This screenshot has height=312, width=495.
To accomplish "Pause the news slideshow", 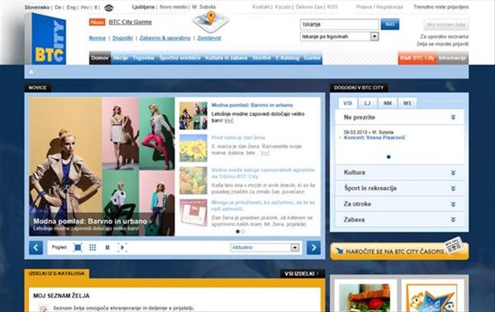I will 108,248.
